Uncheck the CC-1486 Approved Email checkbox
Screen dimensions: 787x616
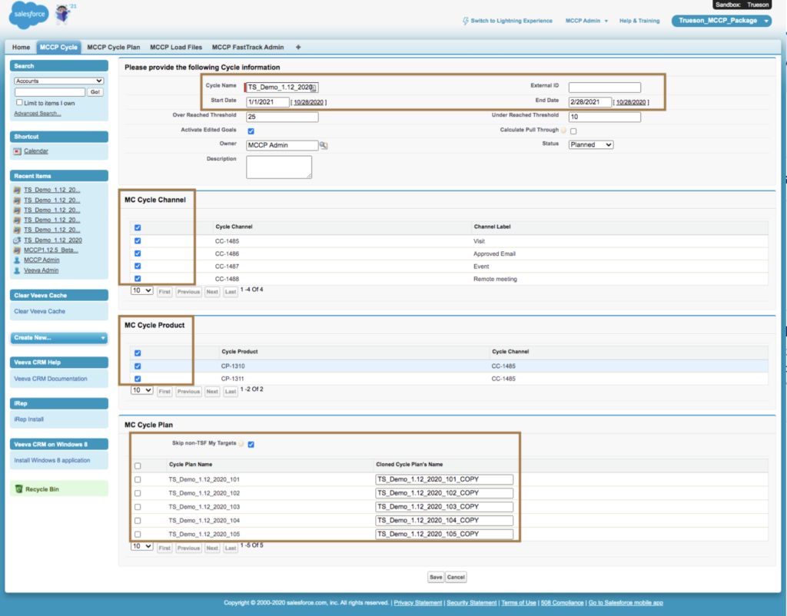138,253
